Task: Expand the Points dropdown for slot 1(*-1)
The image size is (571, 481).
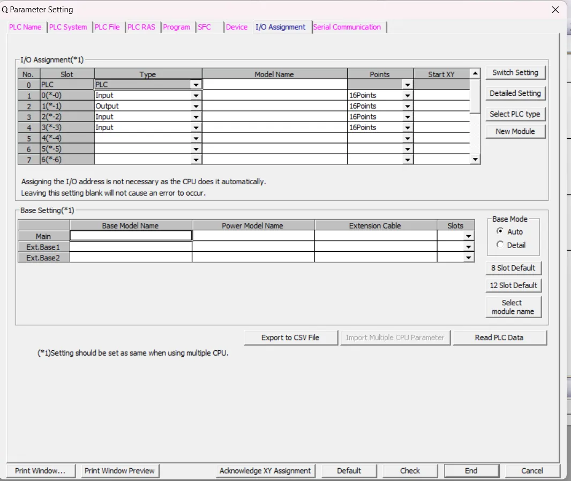Action: tap(408, 107)
